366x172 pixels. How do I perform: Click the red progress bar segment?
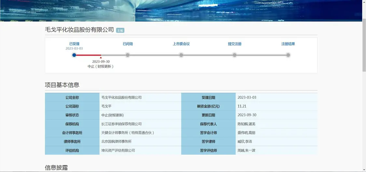(88, 55)
